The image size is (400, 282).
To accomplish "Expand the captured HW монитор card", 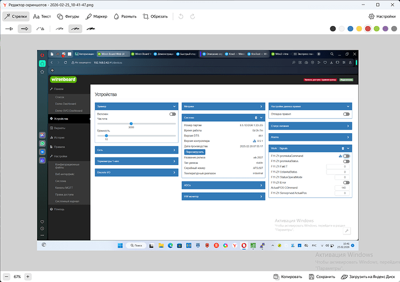I will (x=223, y=196).
